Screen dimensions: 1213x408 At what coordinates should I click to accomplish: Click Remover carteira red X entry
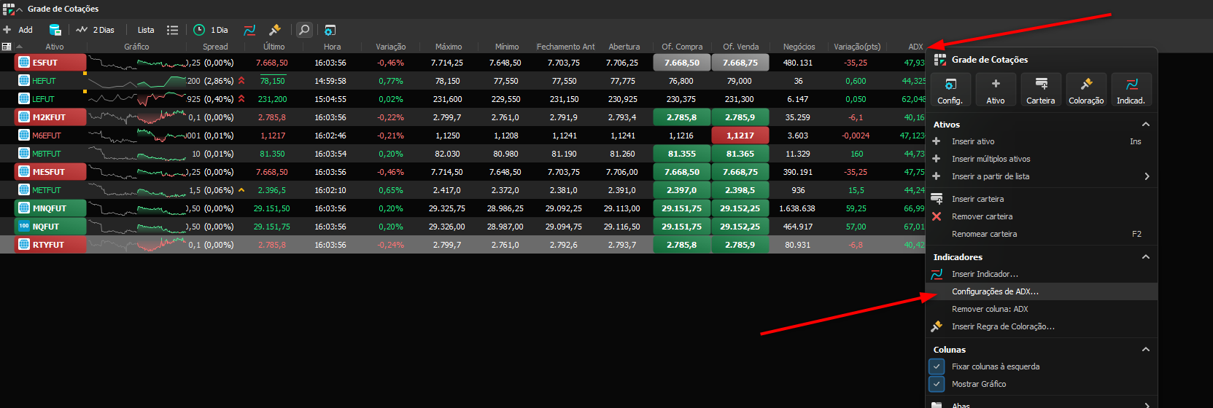coord(1042,216)
